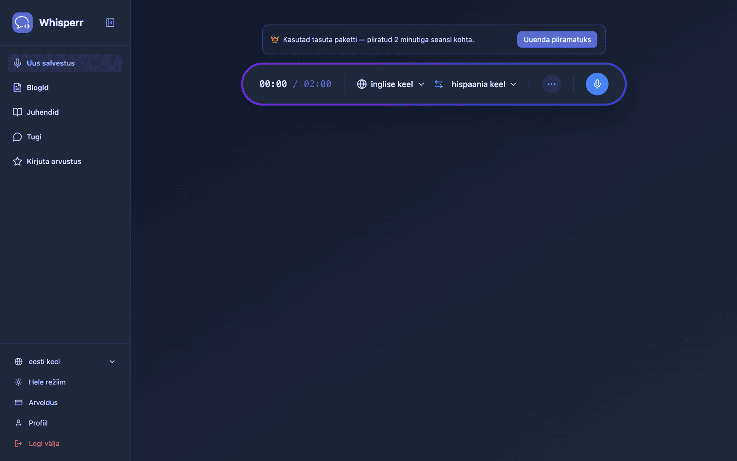Viewport: 737px width, 461px height.
Task: Open the Blogid page
Action: click(x=65, y=88)
